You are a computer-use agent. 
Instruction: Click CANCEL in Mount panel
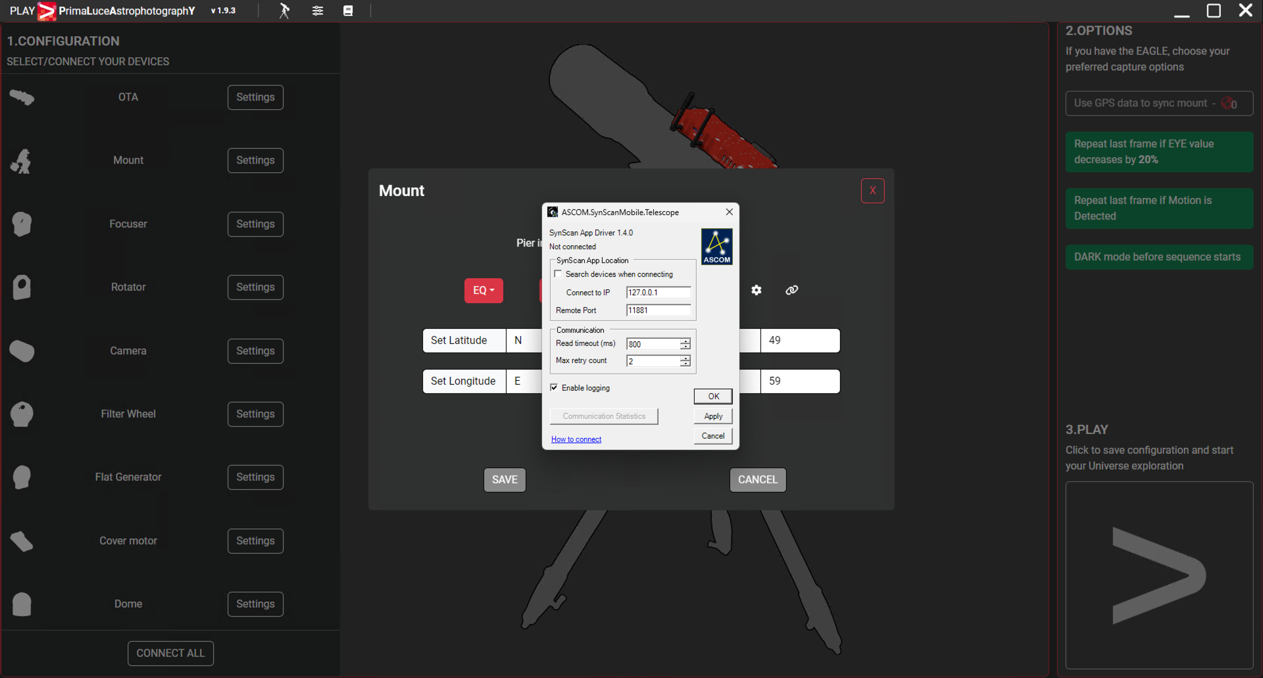[x=758, y=480]
